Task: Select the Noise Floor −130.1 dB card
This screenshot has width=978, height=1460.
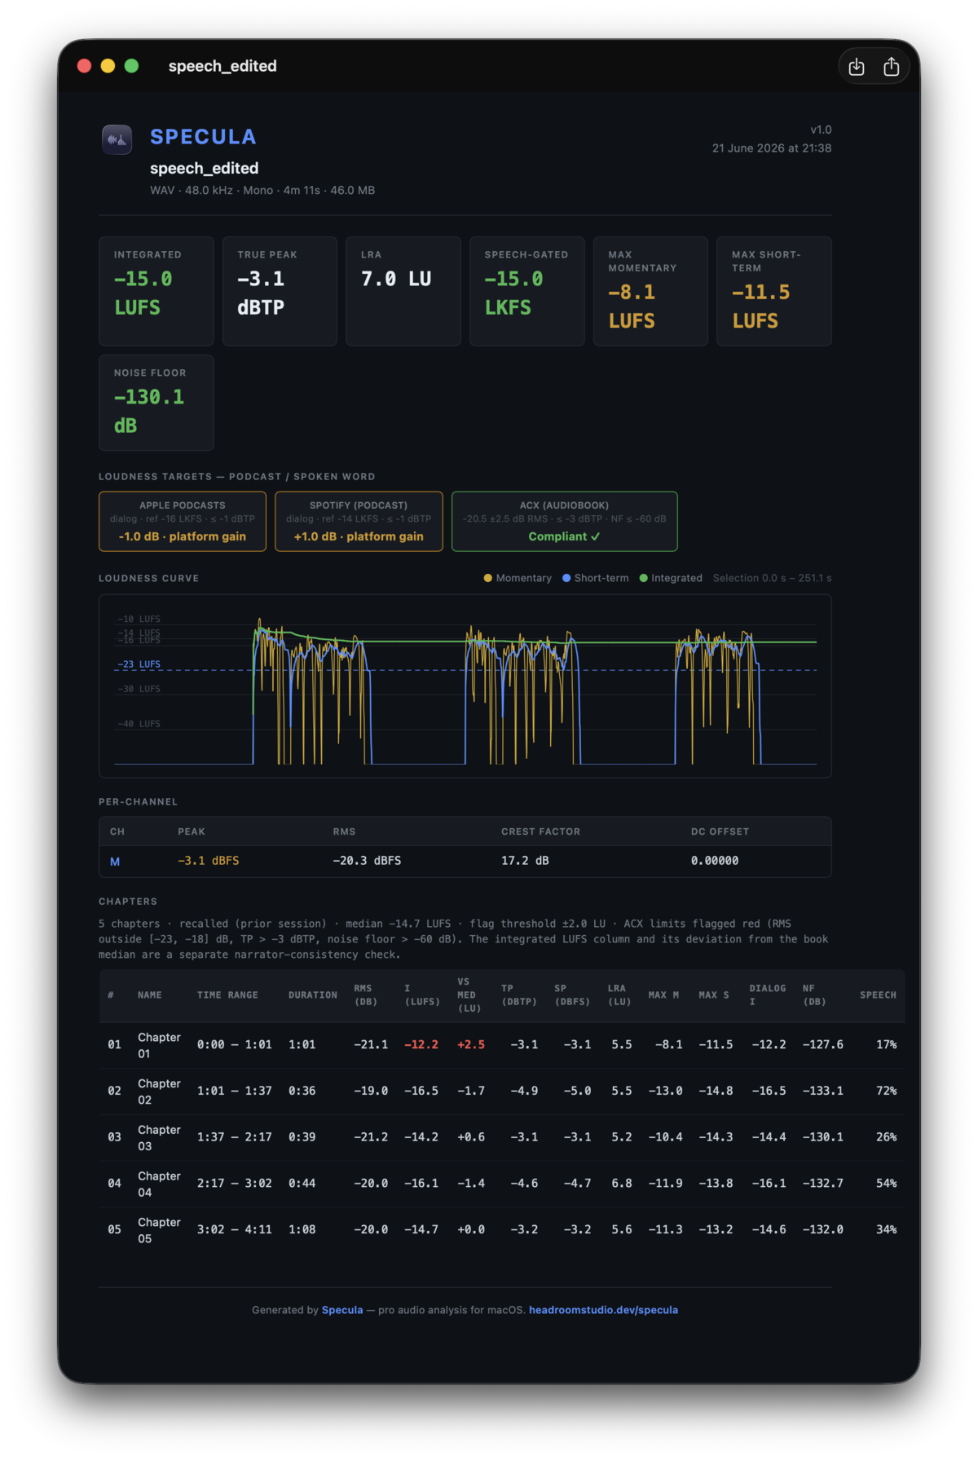Action: click(x=156, y=403)
